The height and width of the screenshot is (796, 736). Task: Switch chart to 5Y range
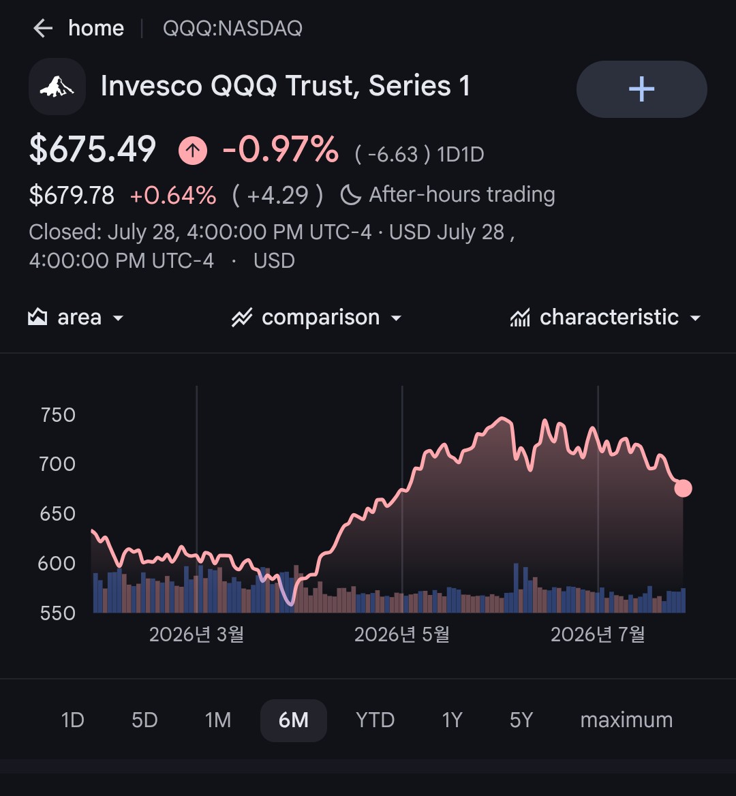tap(521, 720)
